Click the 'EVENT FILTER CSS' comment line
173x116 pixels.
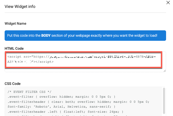click(x=29, y=92)
